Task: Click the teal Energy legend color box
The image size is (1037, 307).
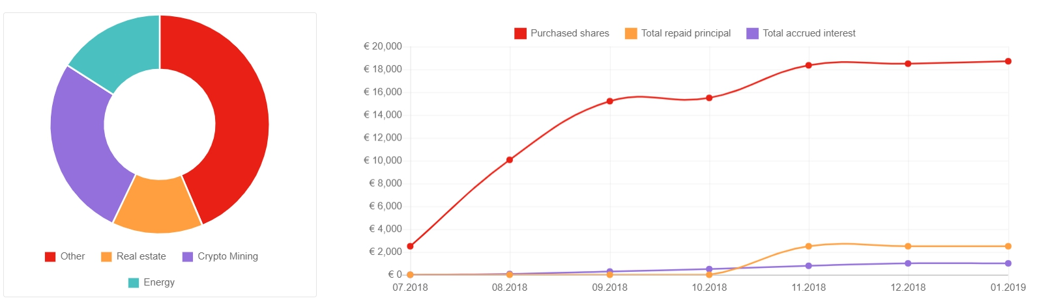Action: pyautogui.click(x=134, y=282)
